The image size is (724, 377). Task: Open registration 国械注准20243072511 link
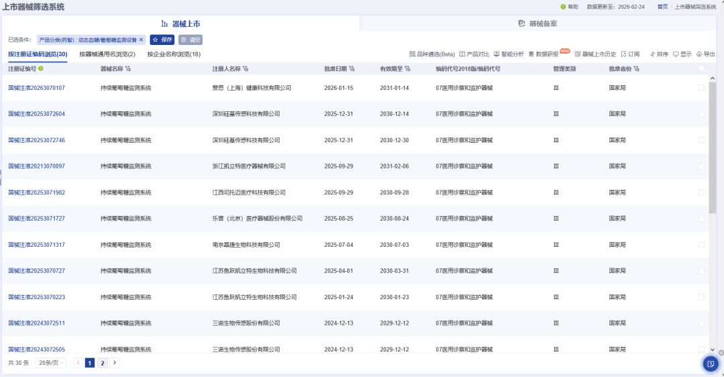click(36, 323)
